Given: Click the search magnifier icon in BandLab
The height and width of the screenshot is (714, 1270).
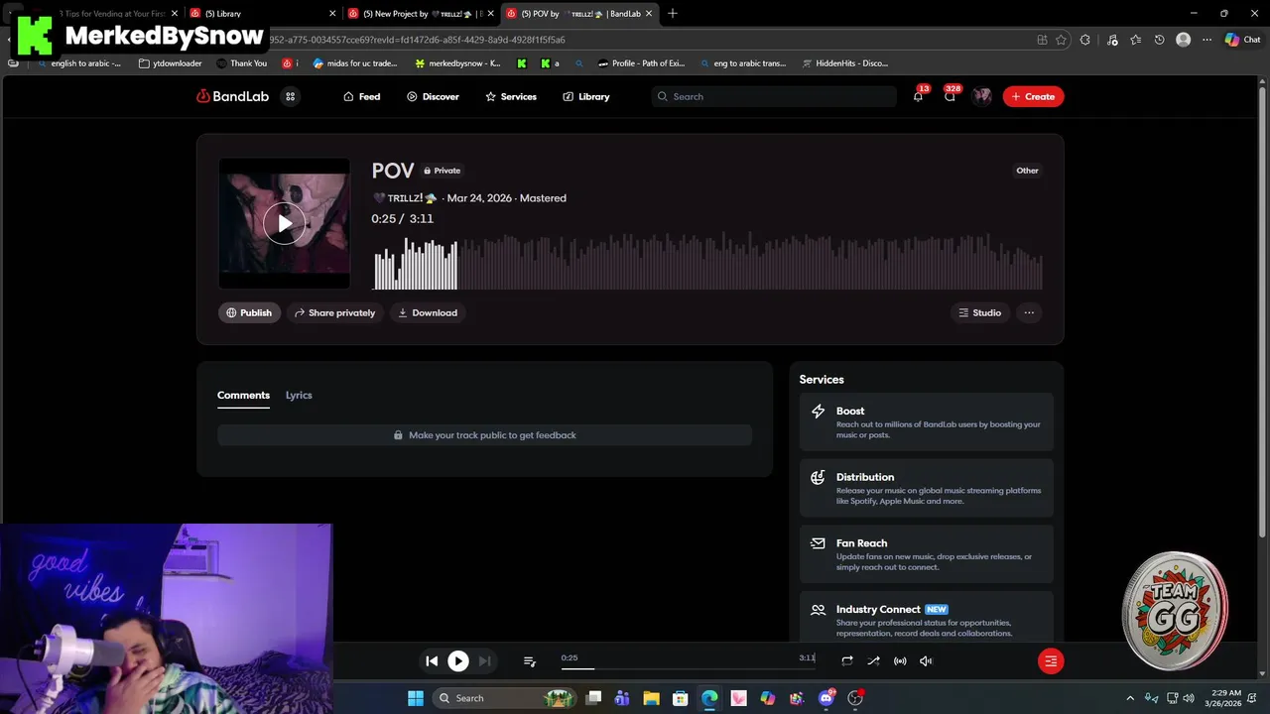Looking at the screenshot, I should (x=663, y=96).
